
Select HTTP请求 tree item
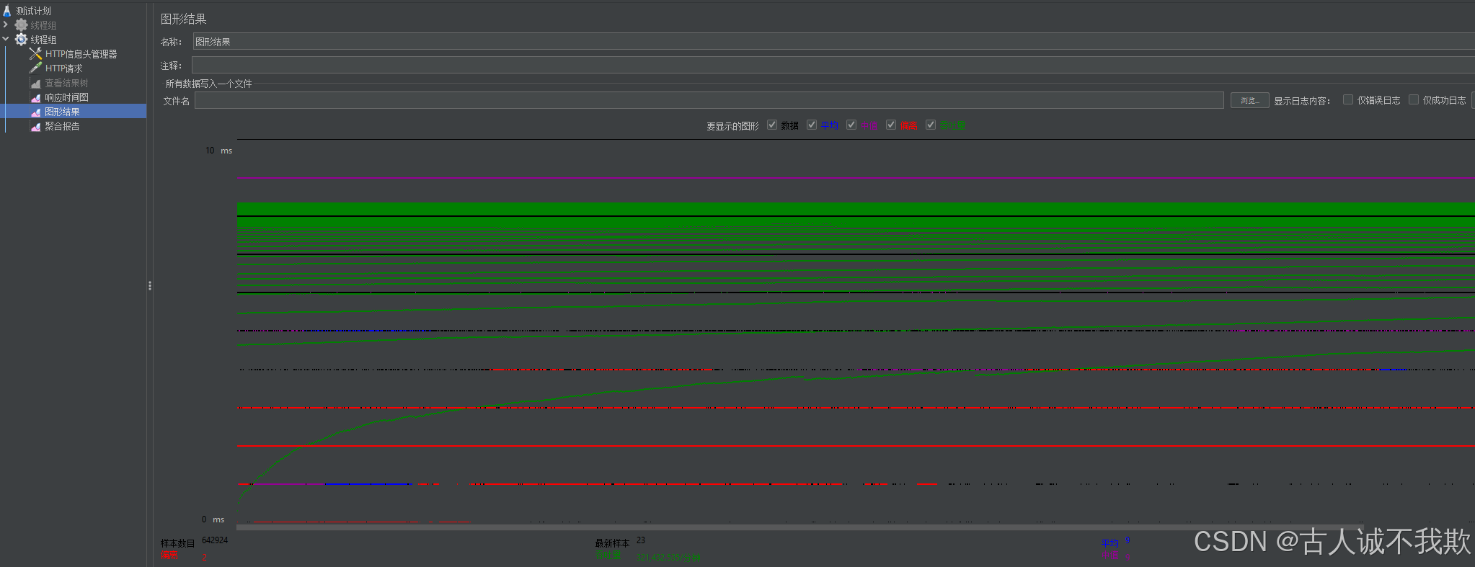pyautogui.click(x=63, y=68)
